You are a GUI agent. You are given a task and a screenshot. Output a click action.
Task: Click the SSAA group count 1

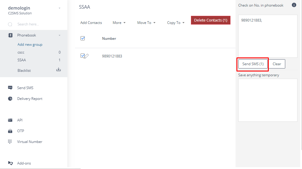tap(60, 60)
